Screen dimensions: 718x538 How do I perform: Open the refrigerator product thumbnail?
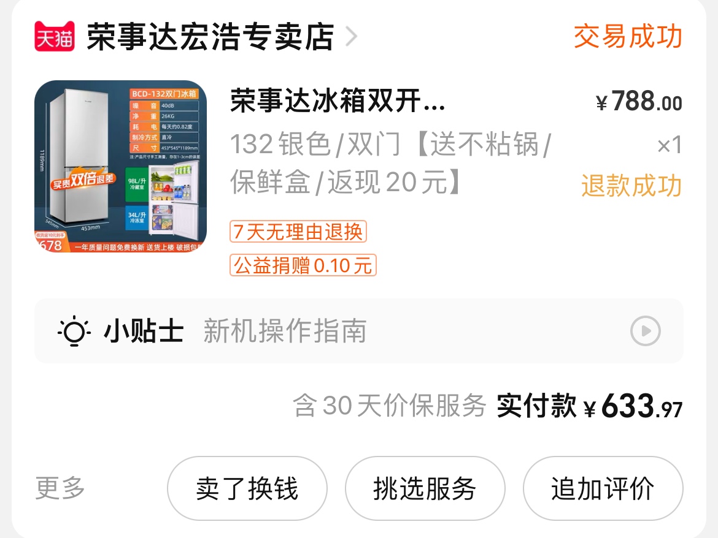pyautogui.click(x=120, y=167)
